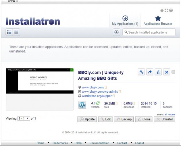Click the external icon after wp-admin link
Viewport: 181px width, 146px height.
pyautogui.click(x=120, y=92)
